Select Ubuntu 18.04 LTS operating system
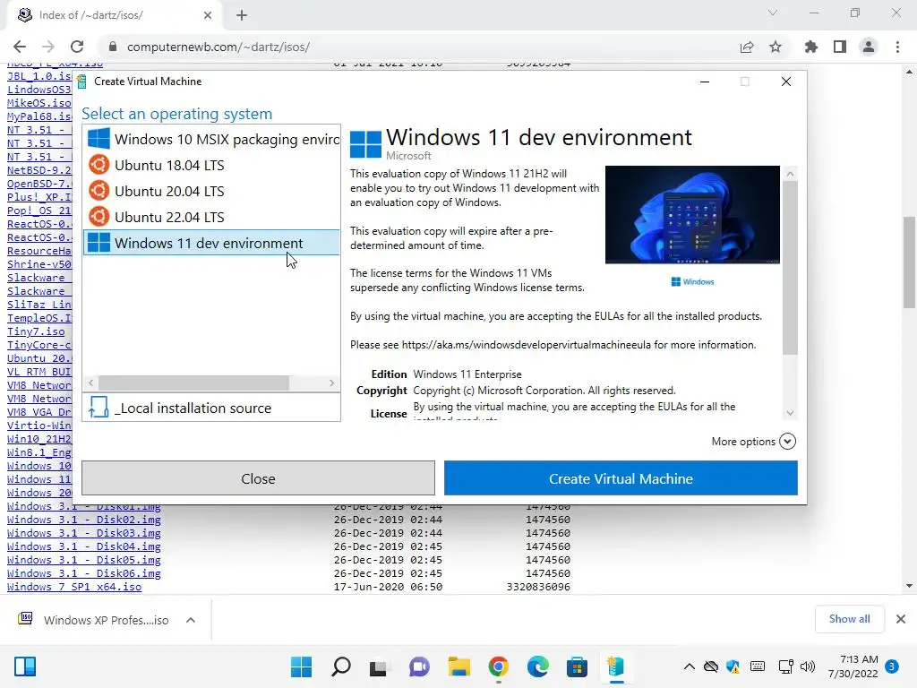Viewport: 917px width, 688px height. coord(211,166)
